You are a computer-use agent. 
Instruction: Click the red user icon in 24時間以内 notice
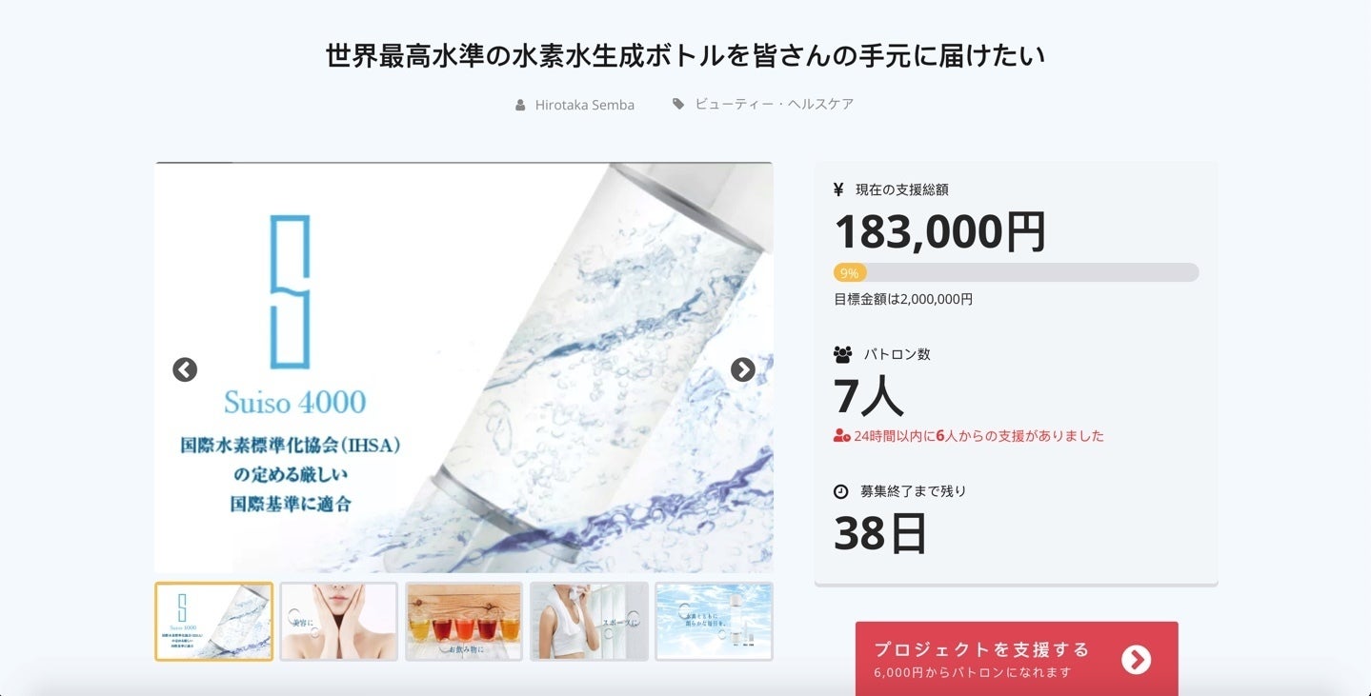pos(841,436)
